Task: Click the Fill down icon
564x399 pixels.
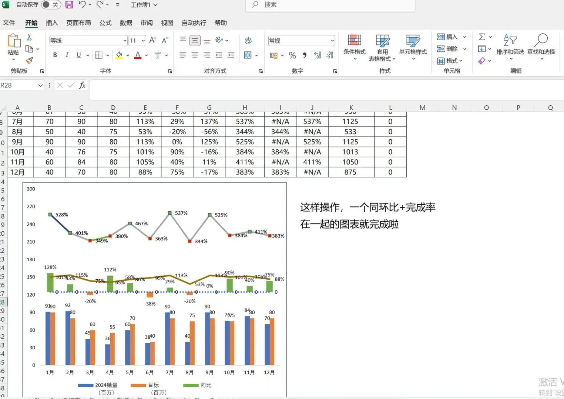Action: (x=482, y=49)
